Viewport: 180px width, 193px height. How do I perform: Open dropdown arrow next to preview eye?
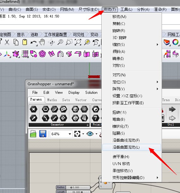coord(96,134)
